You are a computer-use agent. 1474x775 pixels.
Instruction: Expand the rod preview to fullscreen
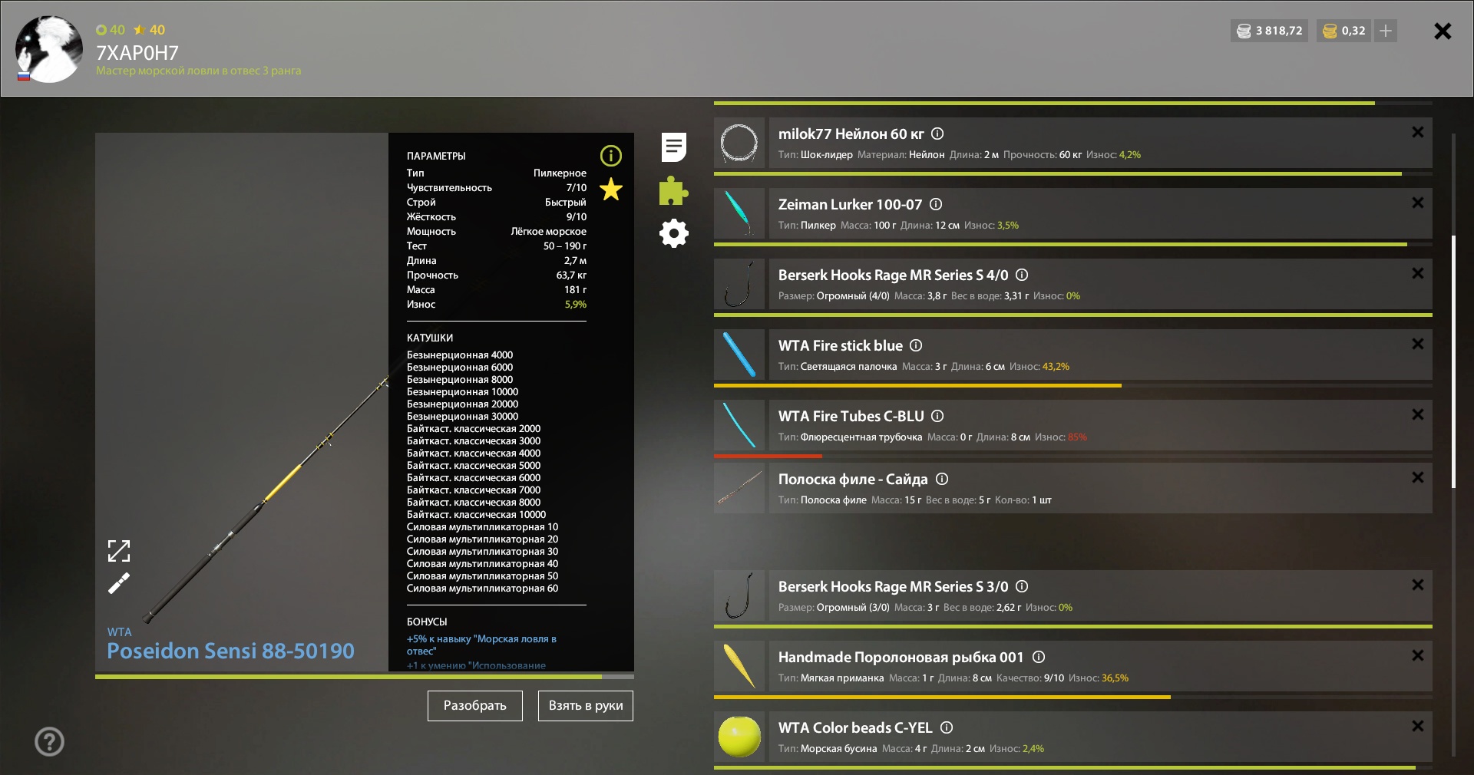pos(119,551)
